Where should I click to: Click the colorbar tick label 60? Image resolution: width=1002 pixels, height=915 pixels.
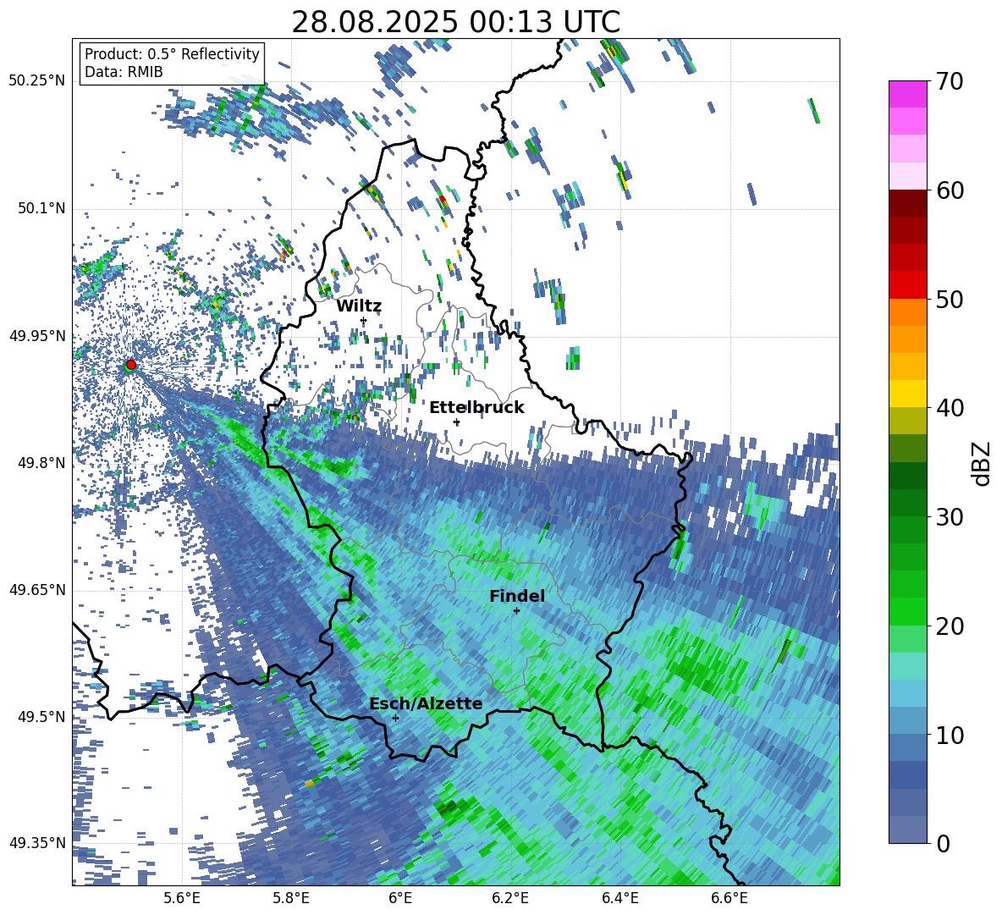tap(950, 190)
